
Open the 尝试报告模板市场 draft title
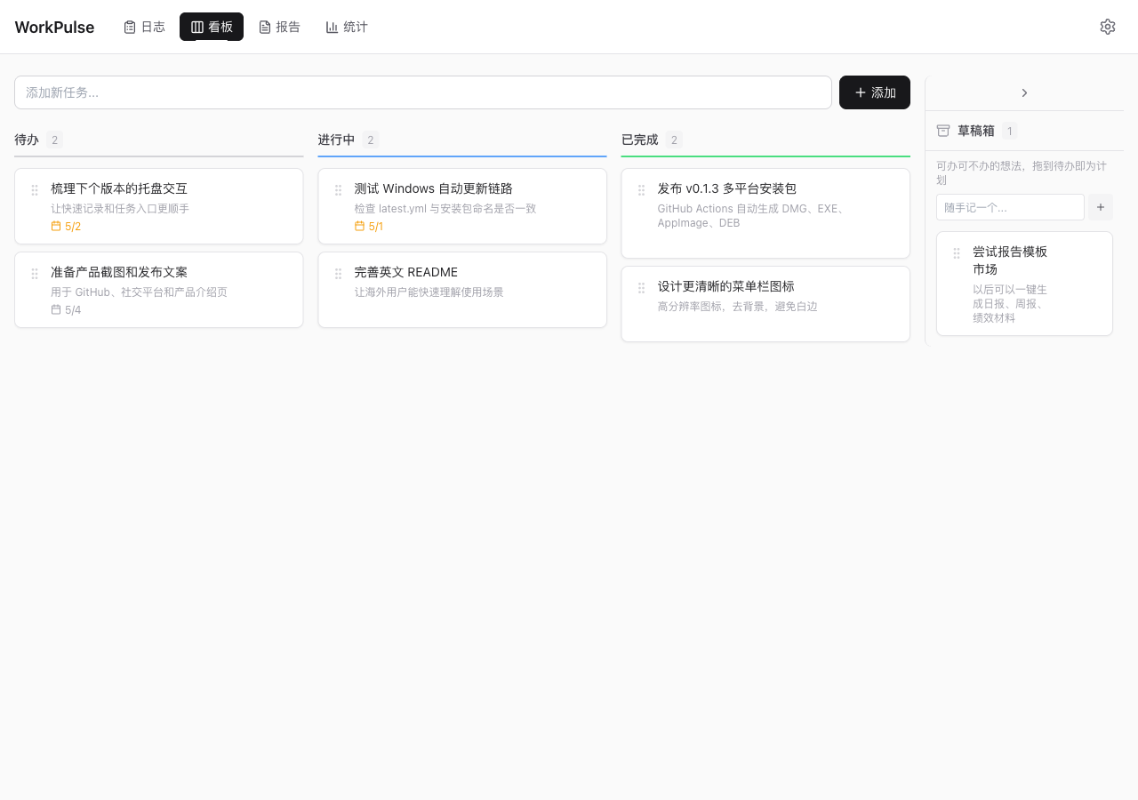[1010, 260]
